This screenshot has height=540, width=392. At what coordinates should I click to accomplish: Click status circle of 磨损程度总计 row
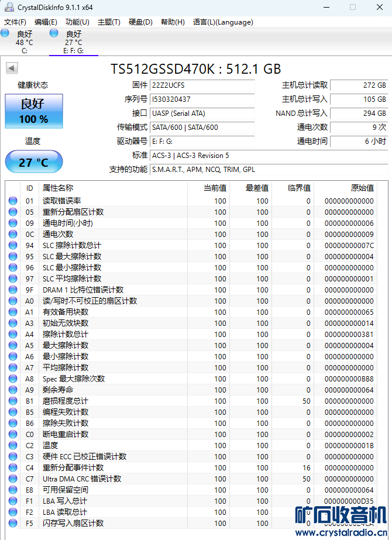click(13, 401)
